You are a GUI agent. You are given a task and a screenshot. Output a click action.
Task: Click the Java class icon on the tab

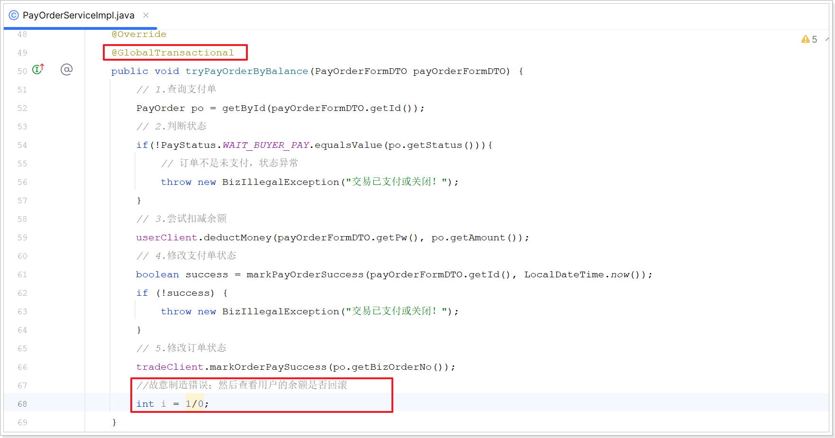pos(14,15)
